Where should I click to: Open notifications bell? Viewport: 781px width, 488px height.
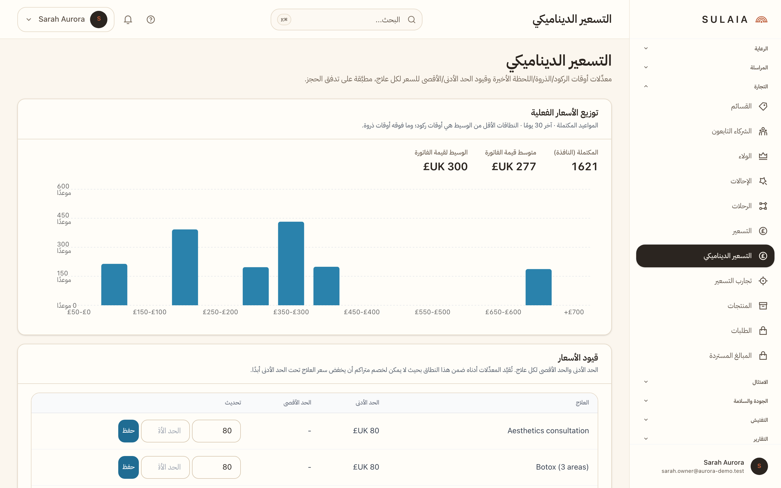128,20
